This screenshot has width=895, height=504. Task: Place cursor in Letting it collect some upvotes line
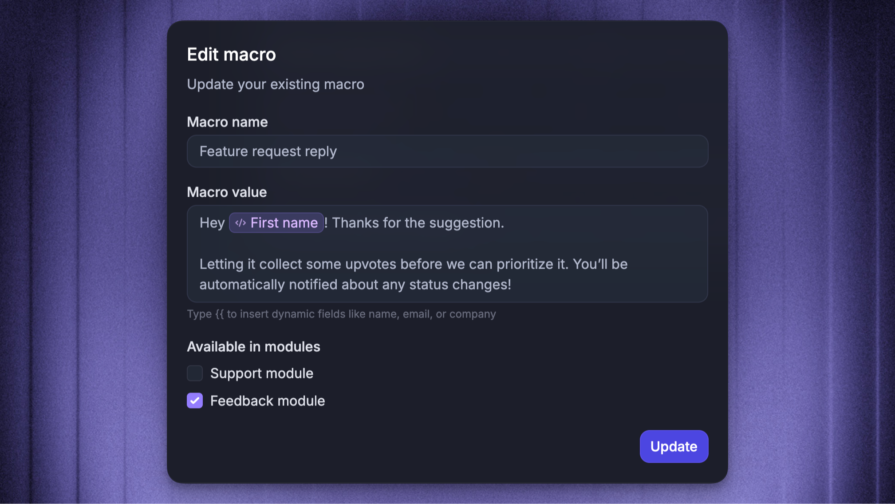point(414,264)
